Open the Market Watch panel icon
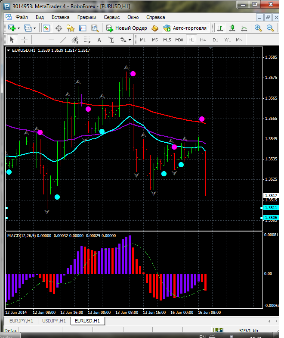The height and width of the screenshot is (338, 284). point(46,28)
